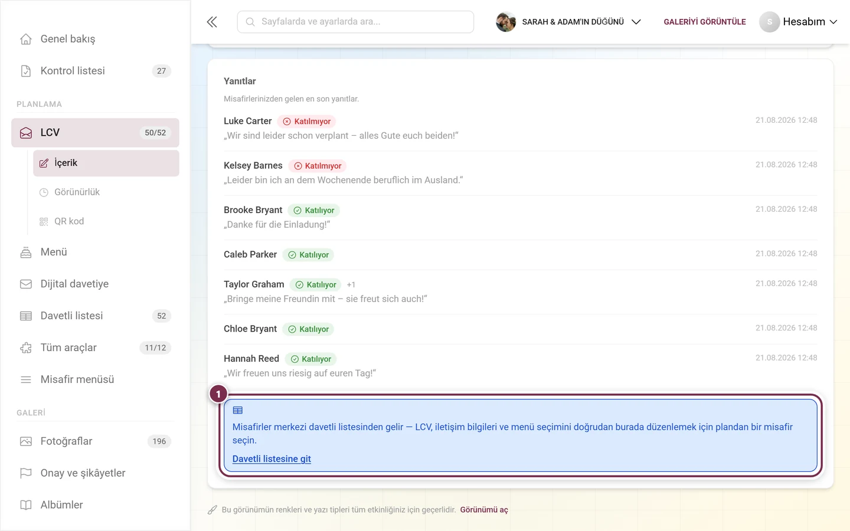Open the QR kod submenu item
The height and width of the screenshot is (531, 850).
(106, 222)
